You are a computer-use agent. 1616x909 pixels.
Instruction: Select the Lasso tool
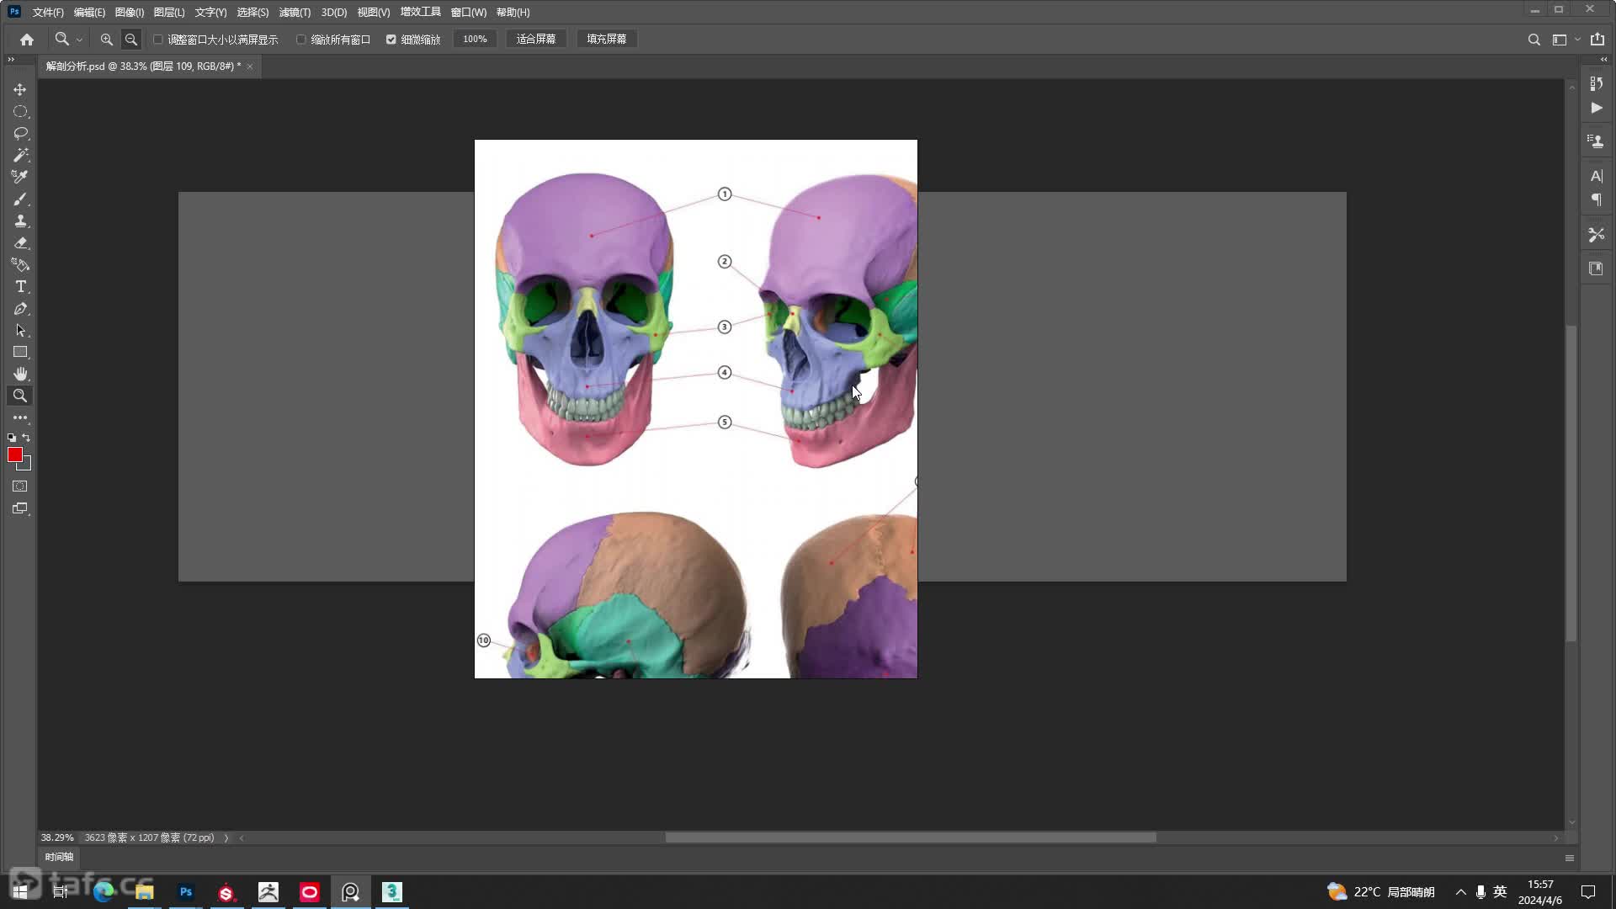coord(20,133)
